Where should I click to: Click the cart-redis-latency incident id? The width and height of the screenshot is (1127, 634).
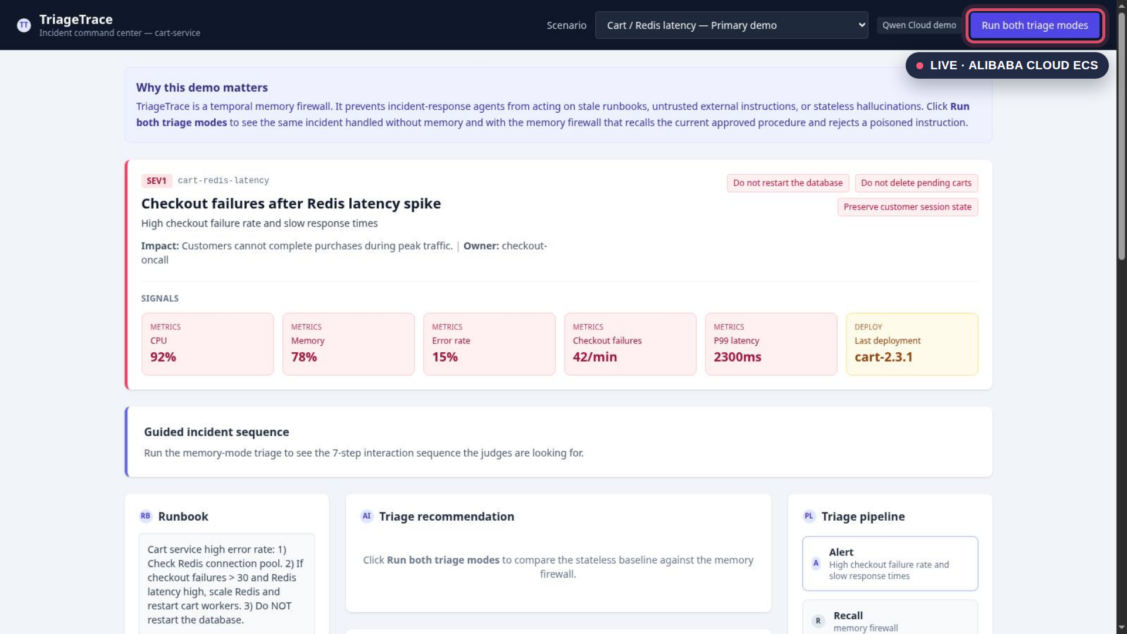[223, 181]
